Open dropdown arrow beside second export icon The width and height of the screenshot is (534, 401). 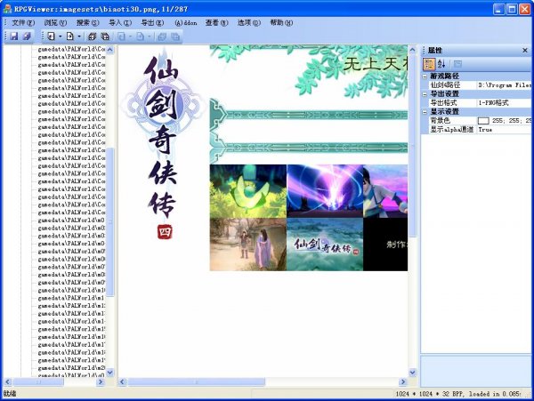[79, 36]
